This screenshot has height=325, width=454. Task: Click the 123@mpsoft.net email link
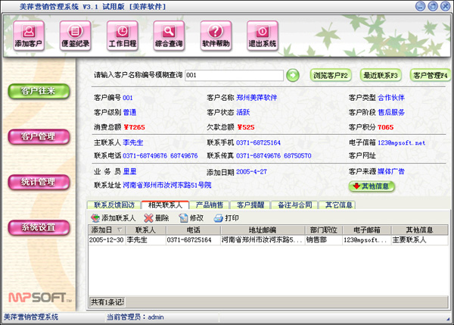pos(401,142)
